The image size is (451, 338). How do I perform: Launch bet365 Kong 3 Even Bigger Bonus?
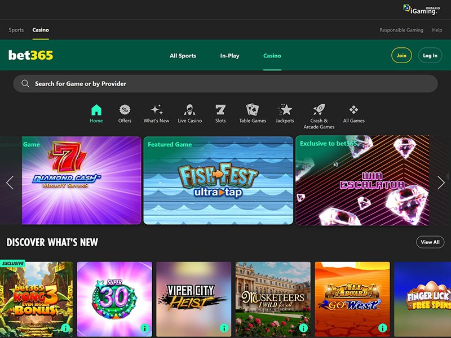click(36, 299)
